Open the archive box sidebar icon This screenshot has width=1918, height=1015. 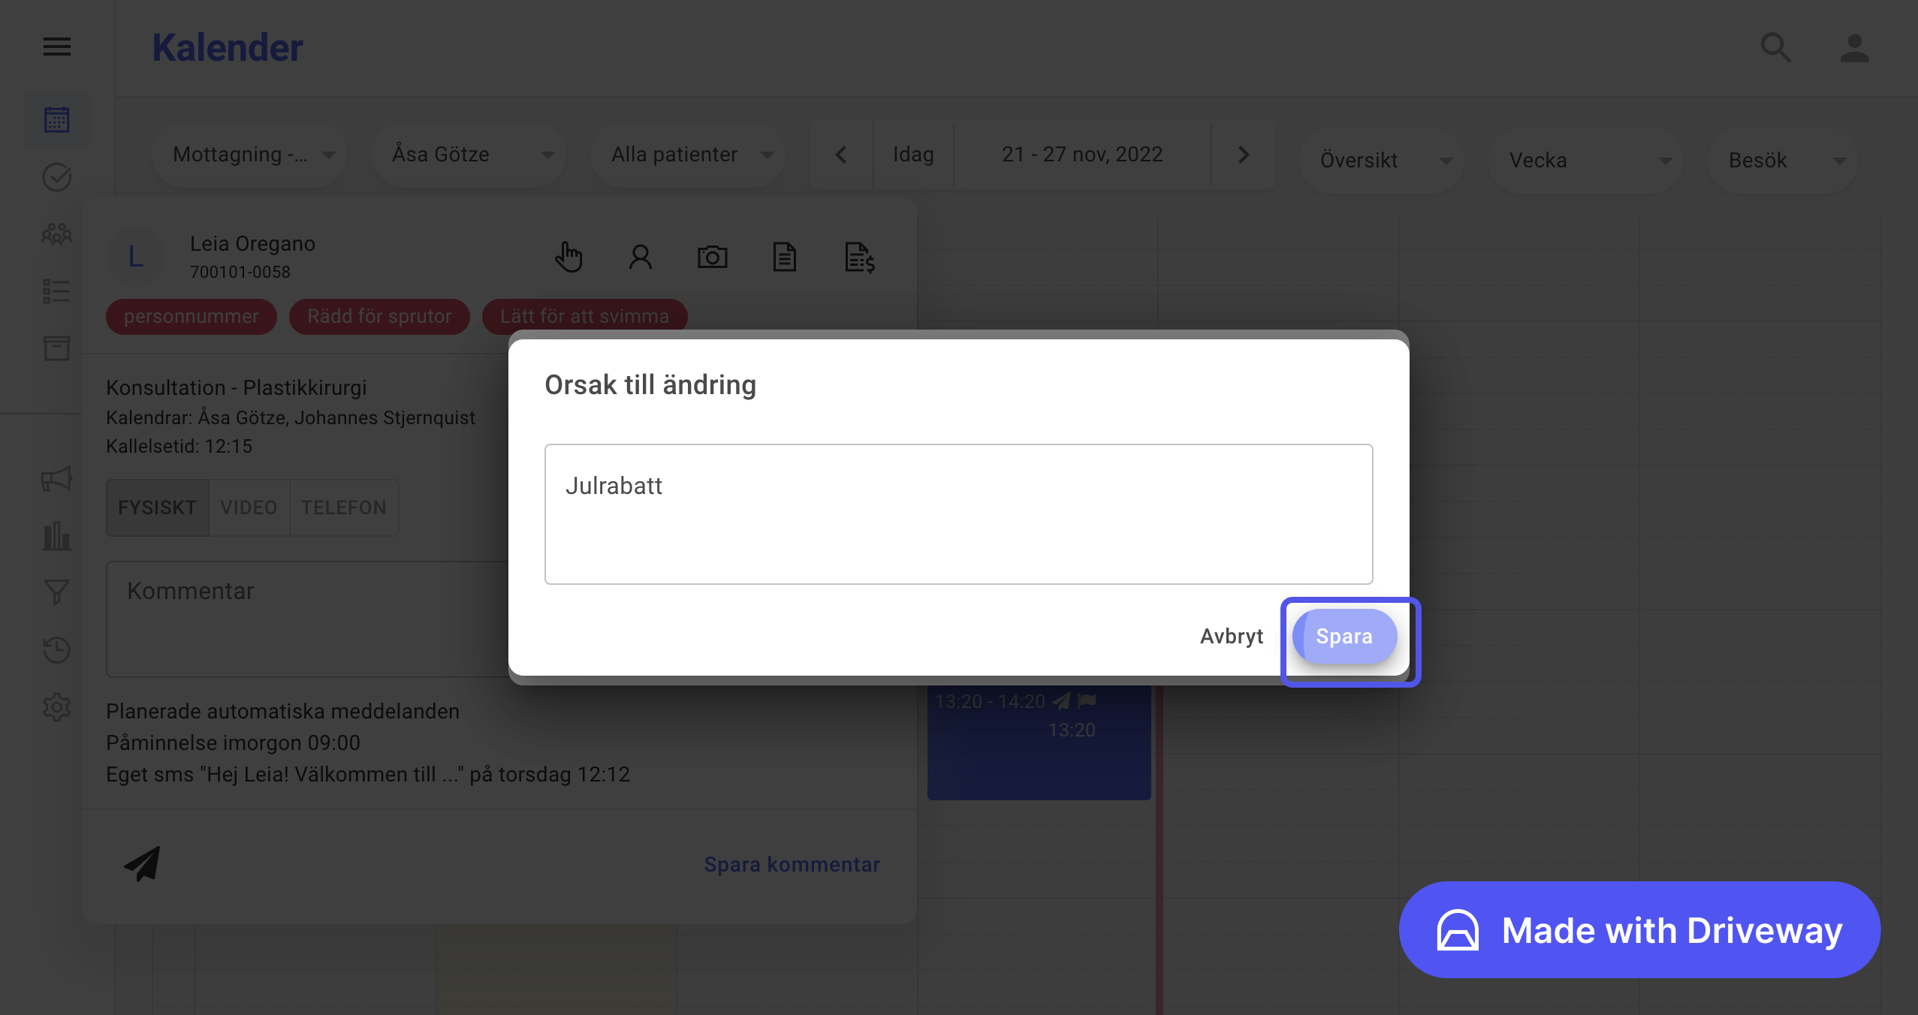57,348
